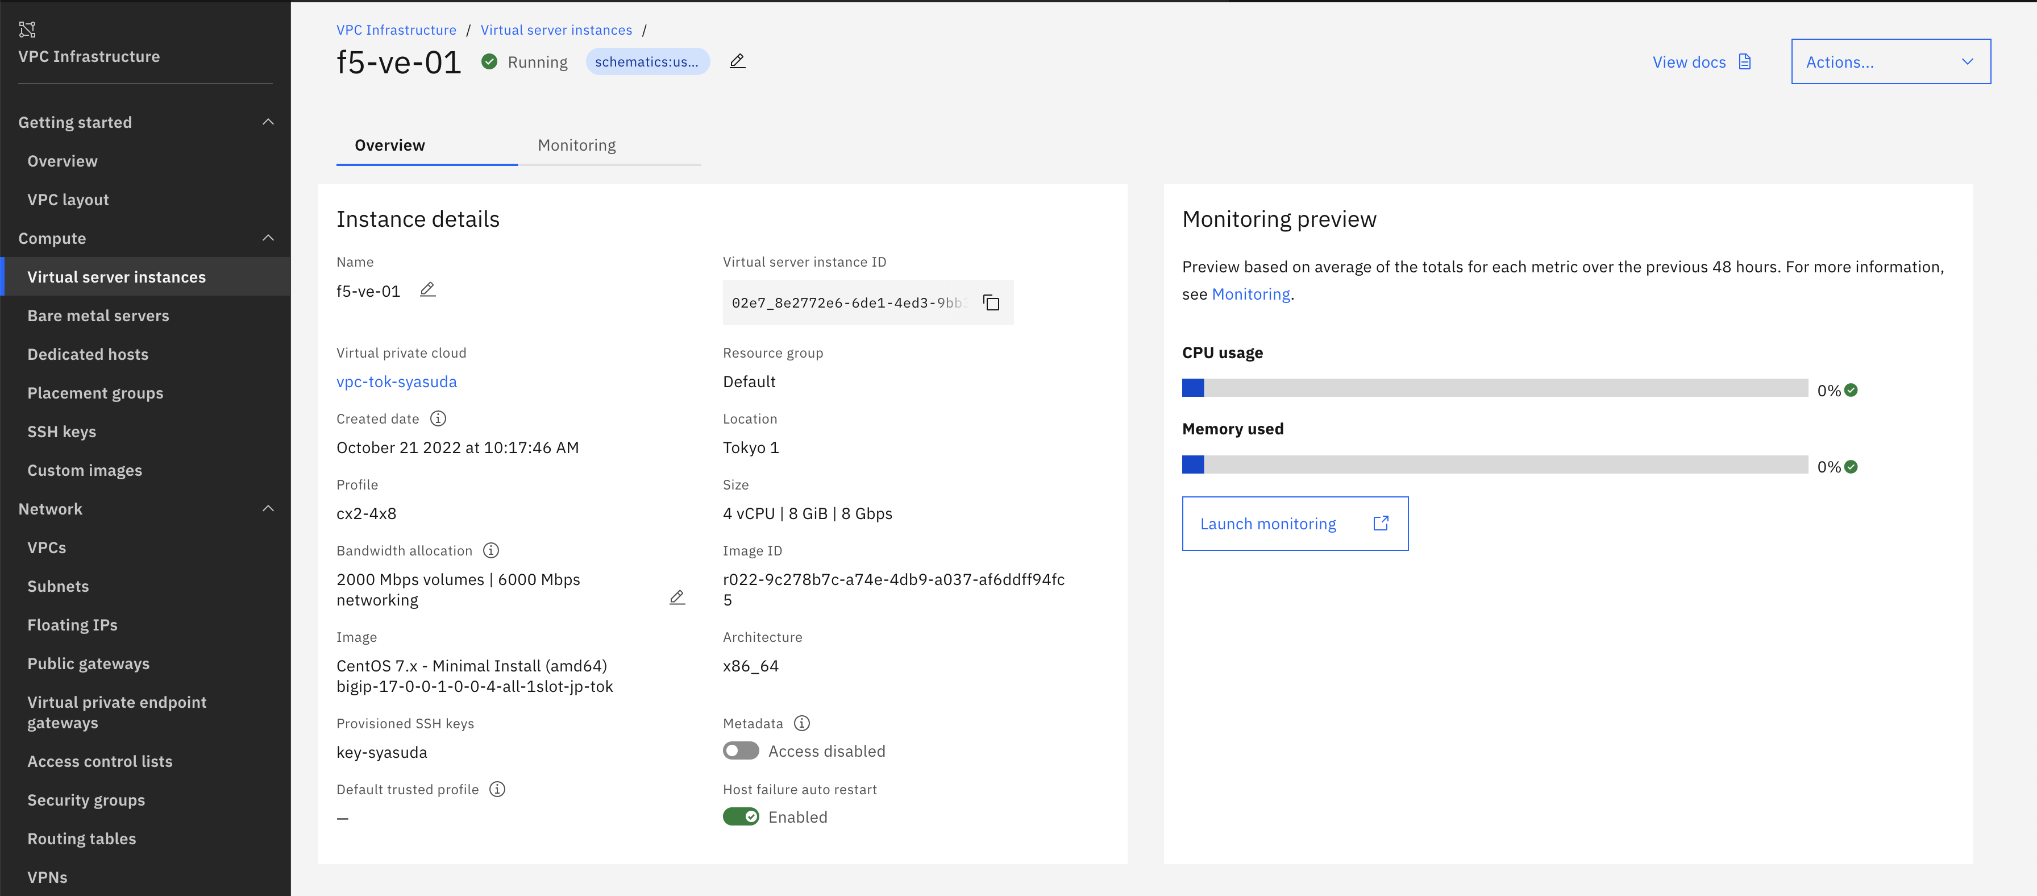
Task: Show info for Bandwidth allocation
Action: pos(491,550)
